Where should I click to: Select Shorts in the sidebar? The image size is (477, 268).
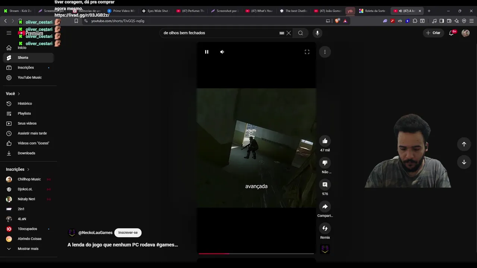pos(28,58)
